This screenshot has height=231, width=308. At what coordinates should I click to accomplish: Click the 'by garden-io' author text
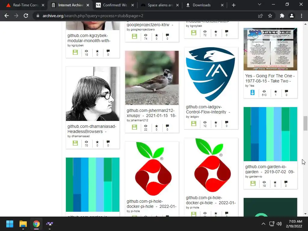(253, 176)
